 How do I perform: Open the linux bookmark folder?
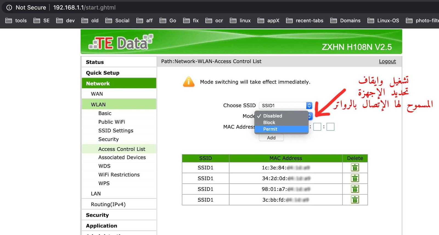pos(240,21)
